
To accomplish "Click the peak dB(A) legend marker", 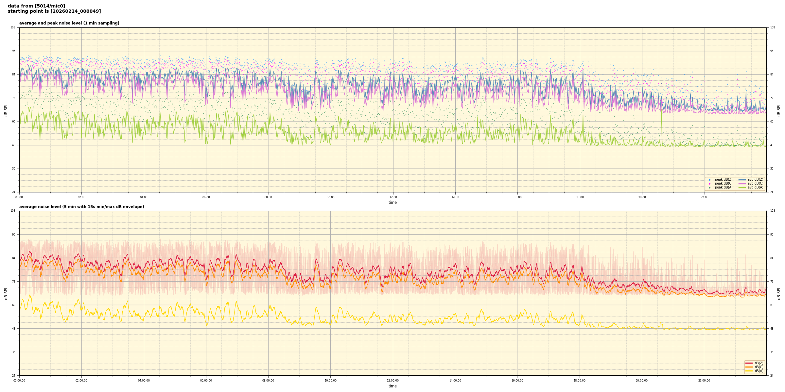I will pyautogui.click(x=709, y=188).
